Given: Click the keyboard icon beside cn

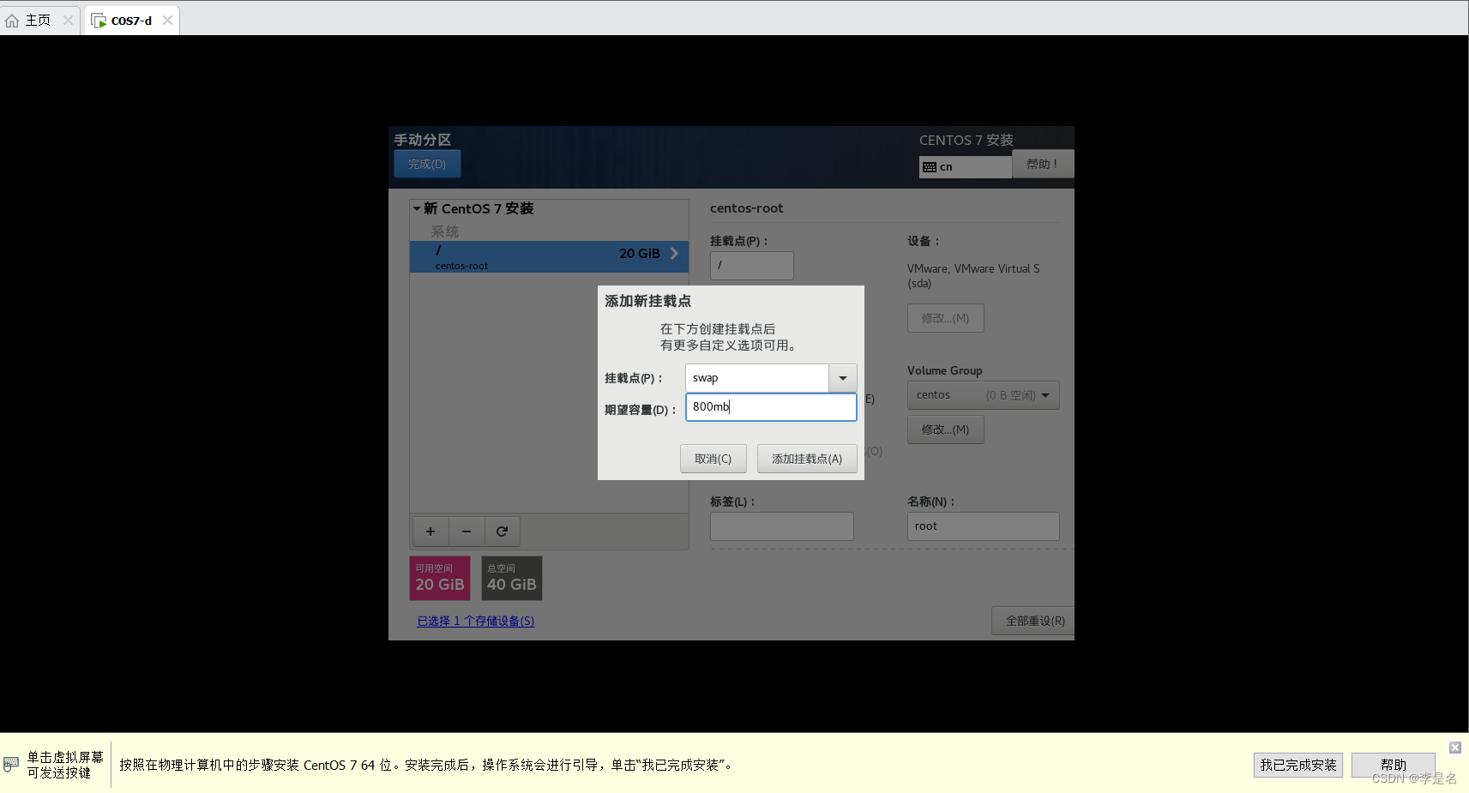Looking at the screenshot, I should (x=930, y=167).
